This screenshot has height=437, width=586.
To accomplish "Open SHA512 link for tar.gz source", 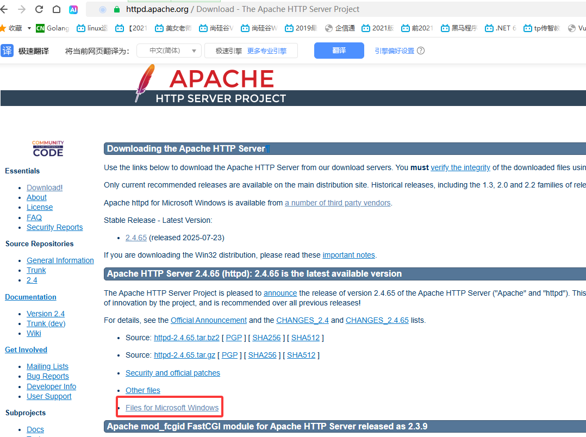I will click(301, 355).
